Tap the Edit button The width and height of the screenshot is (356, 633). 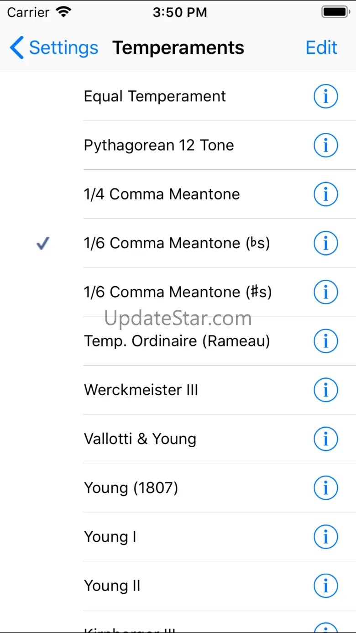pos(321,48)
